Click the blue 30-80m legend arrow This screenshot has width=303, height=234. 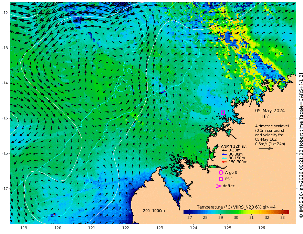tap(224, 154)
